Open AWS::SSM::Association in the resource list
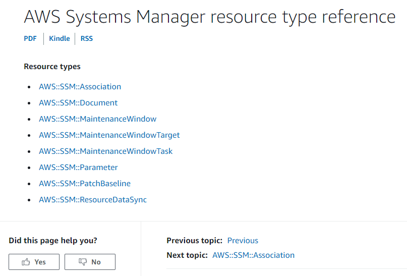Viewport: 407px width, 276px height. click(x=80, y=86)
